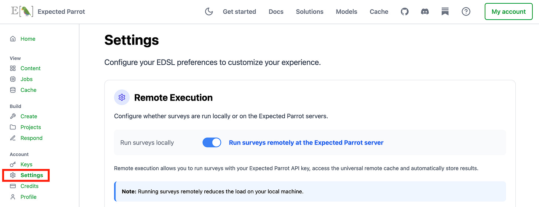
Task: Open Get started in top navigation
Action: tap(240, 11)
